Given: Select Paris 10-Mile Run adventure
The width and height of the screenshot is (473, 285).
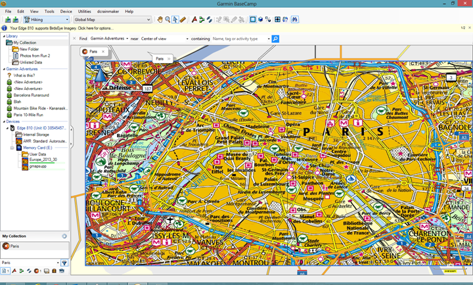Looking at the screenshot, I should 28,115.
